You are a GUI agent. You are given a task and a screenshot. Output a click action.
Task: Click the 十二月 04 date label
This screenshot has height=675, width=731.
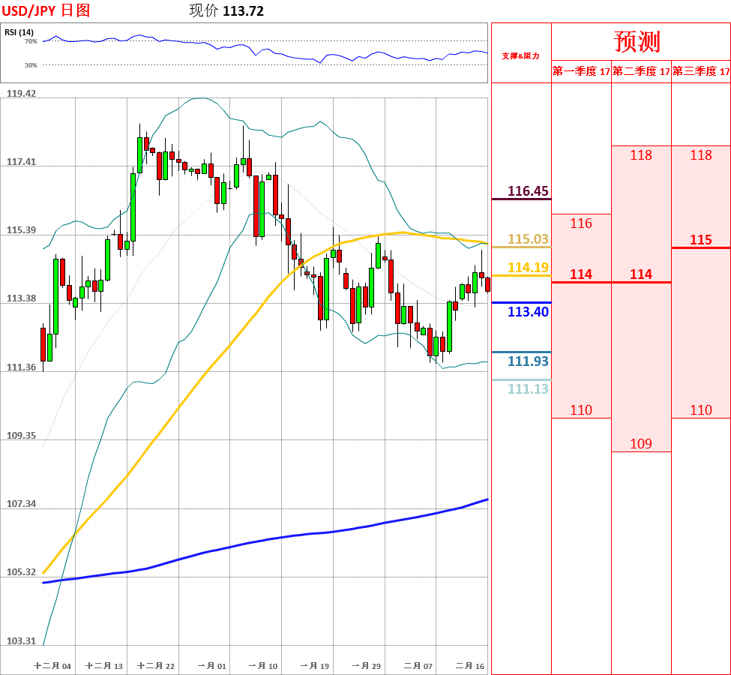pos(52,666)
